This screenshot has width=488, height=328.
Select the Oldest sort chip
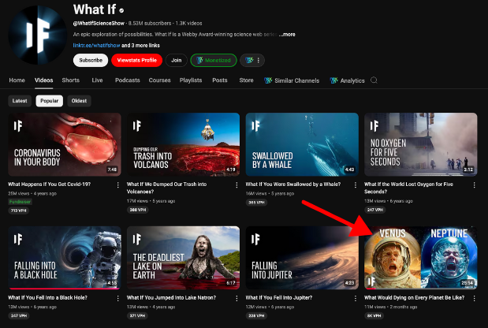79,101
